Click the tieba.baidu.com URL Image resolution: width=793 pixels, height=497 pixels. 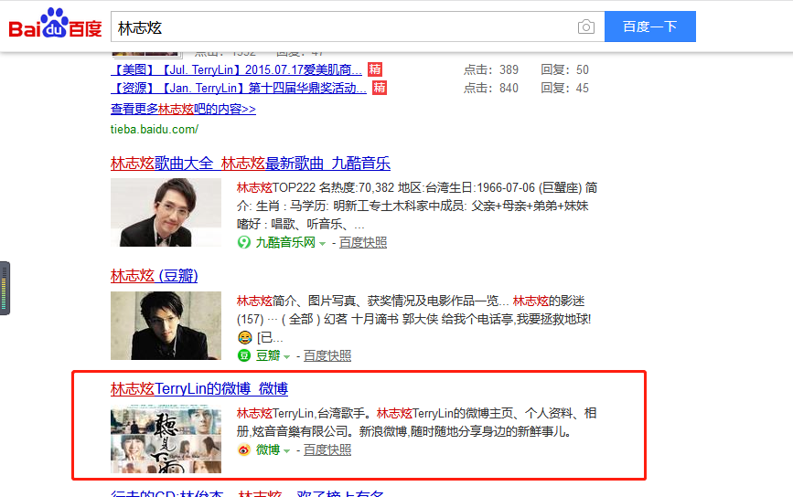point(155,130)
